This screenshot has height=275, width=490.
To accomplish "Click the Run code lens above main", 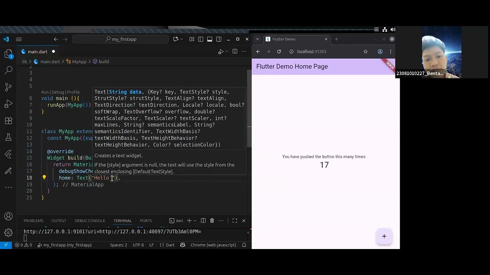I will 45,92.
